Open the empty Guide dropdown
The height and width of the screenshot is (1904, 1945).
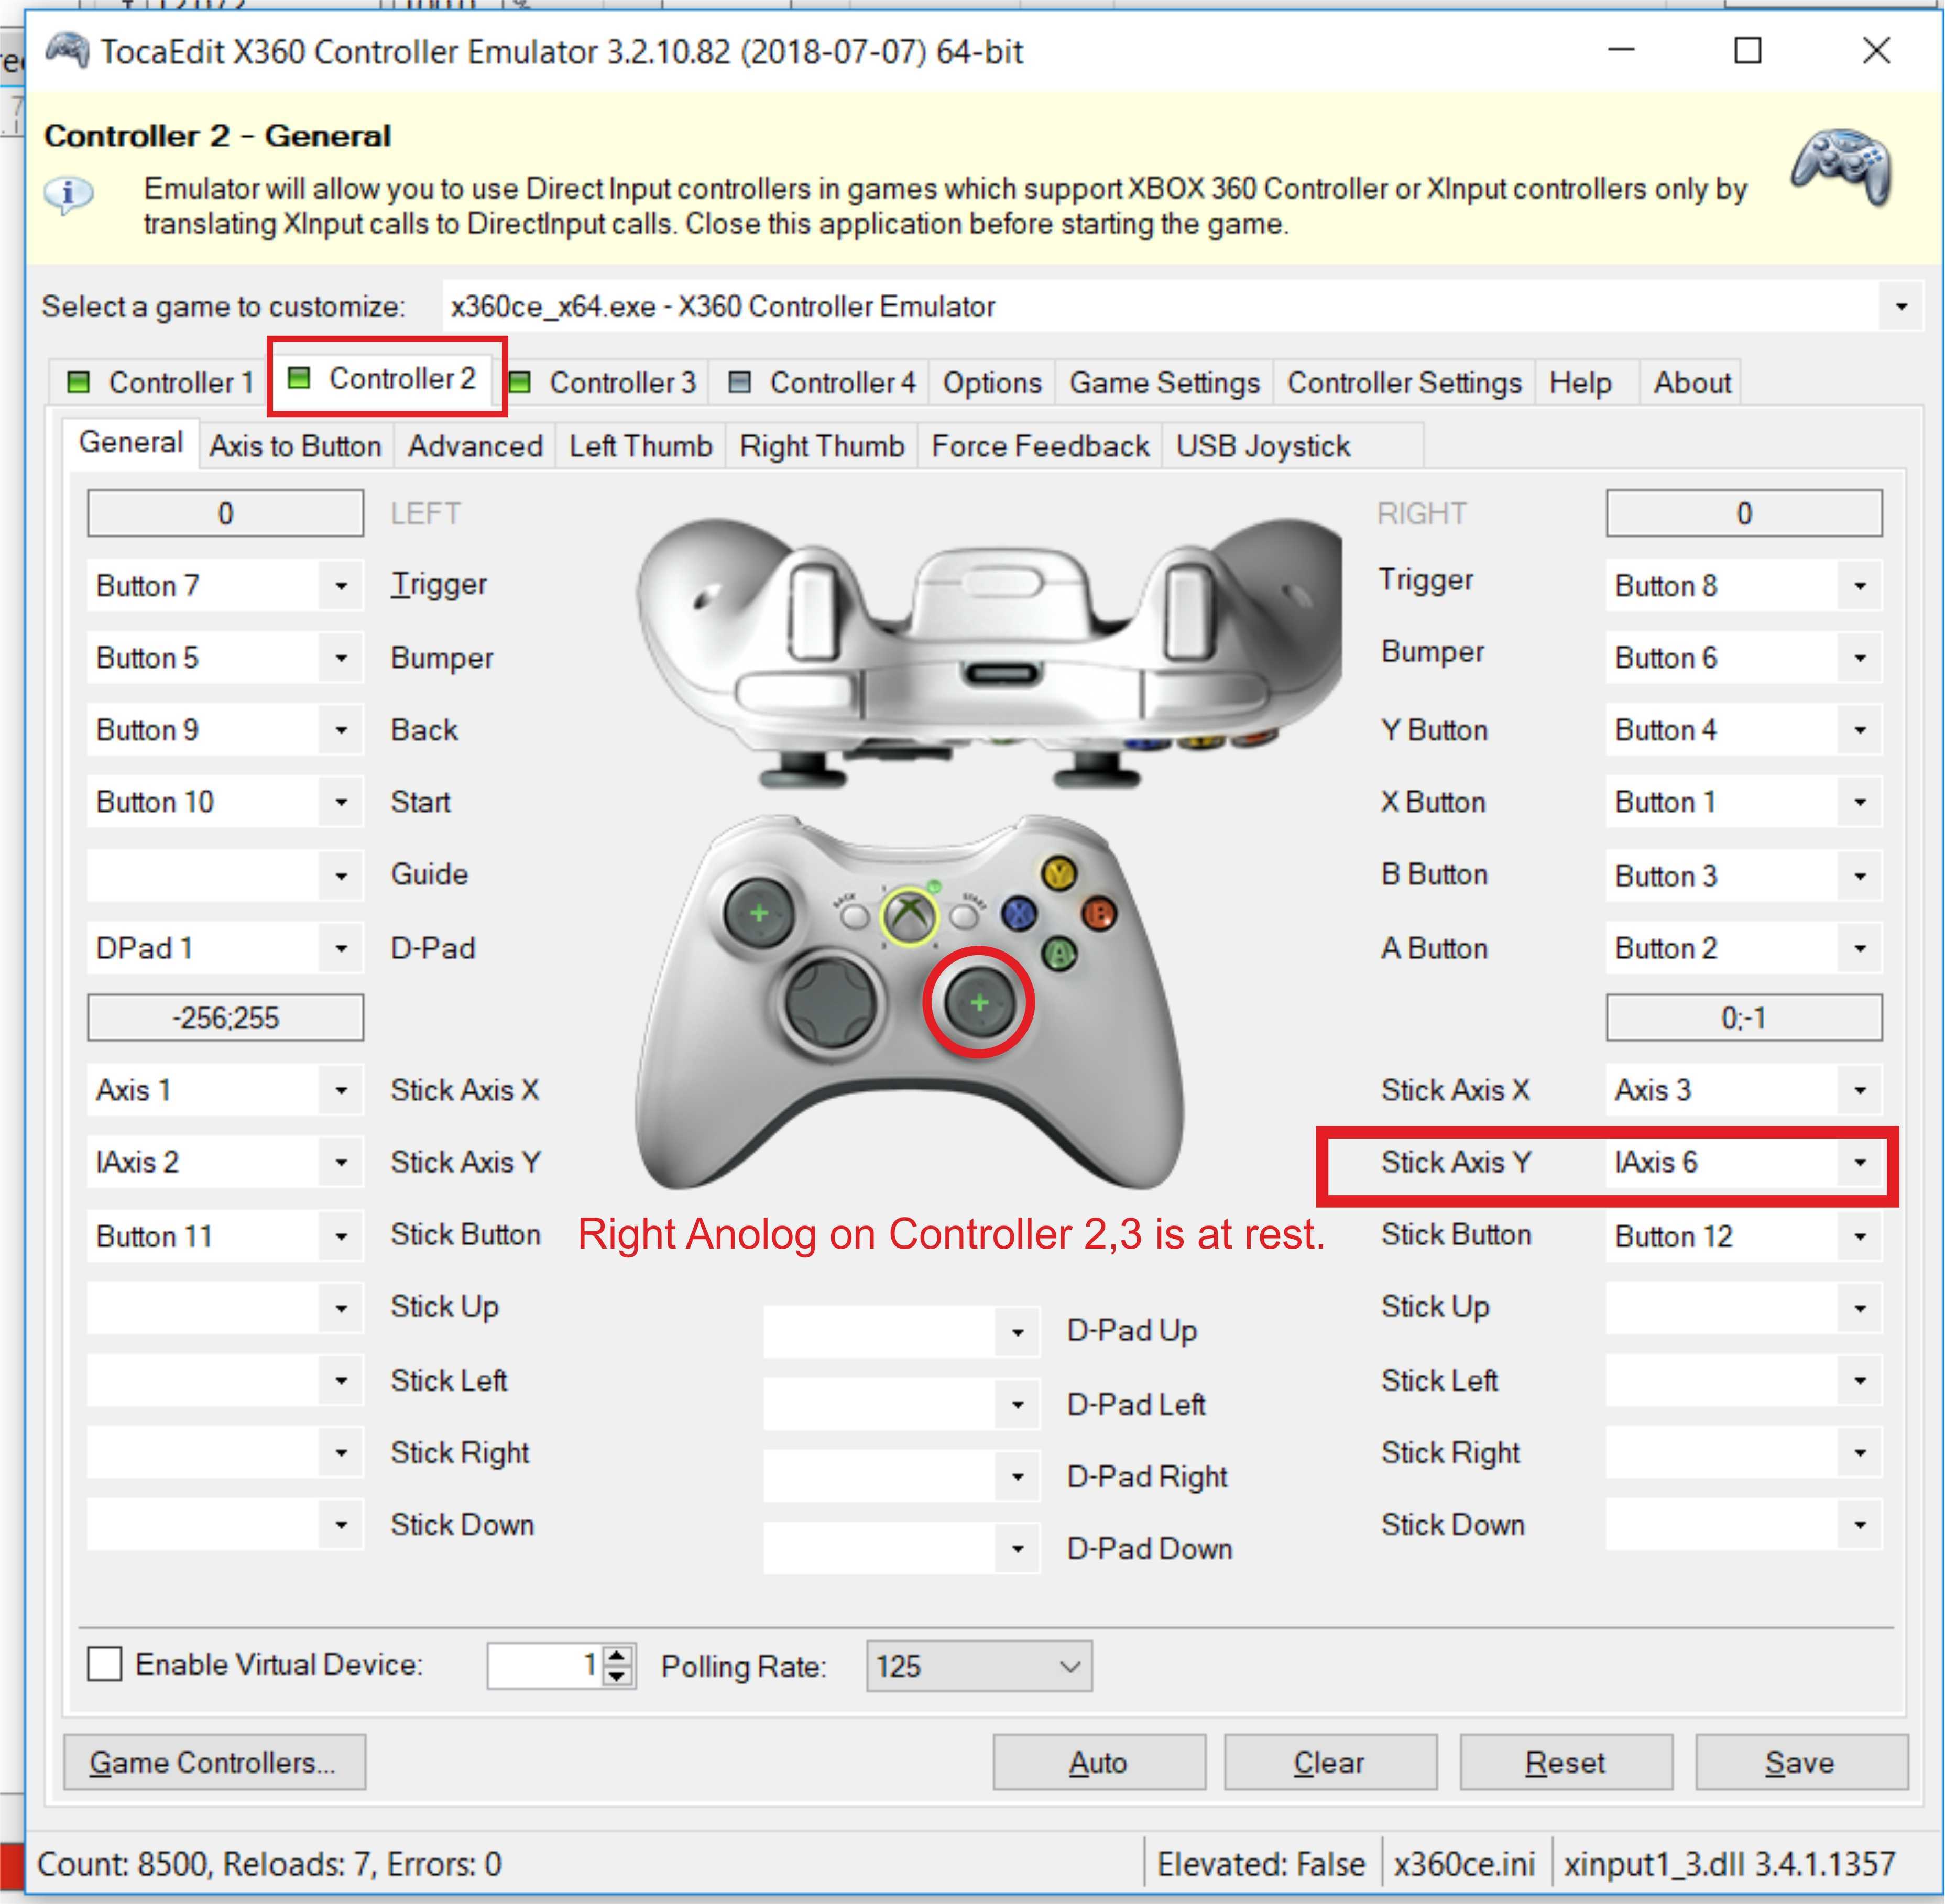tap(340, 876)
